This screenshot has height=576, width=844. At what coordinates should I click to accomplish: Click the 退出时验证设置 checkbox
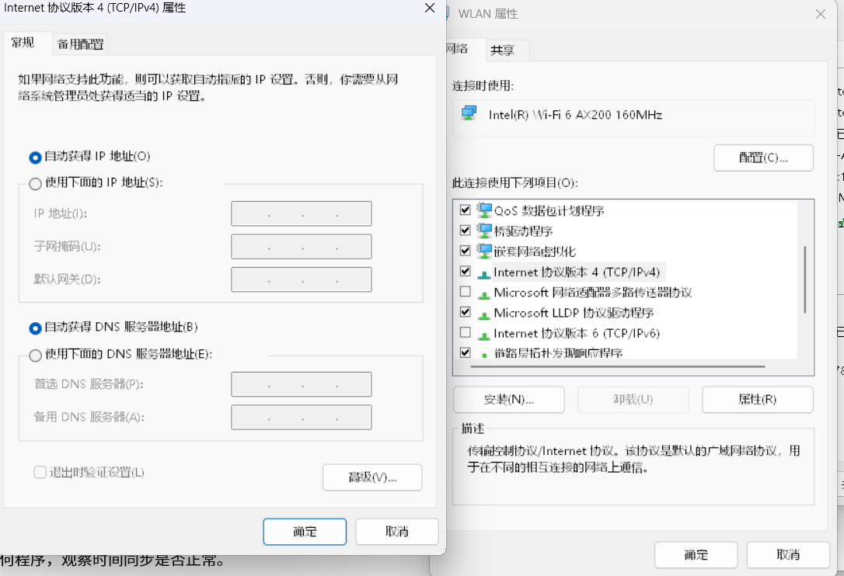[40, 472]
